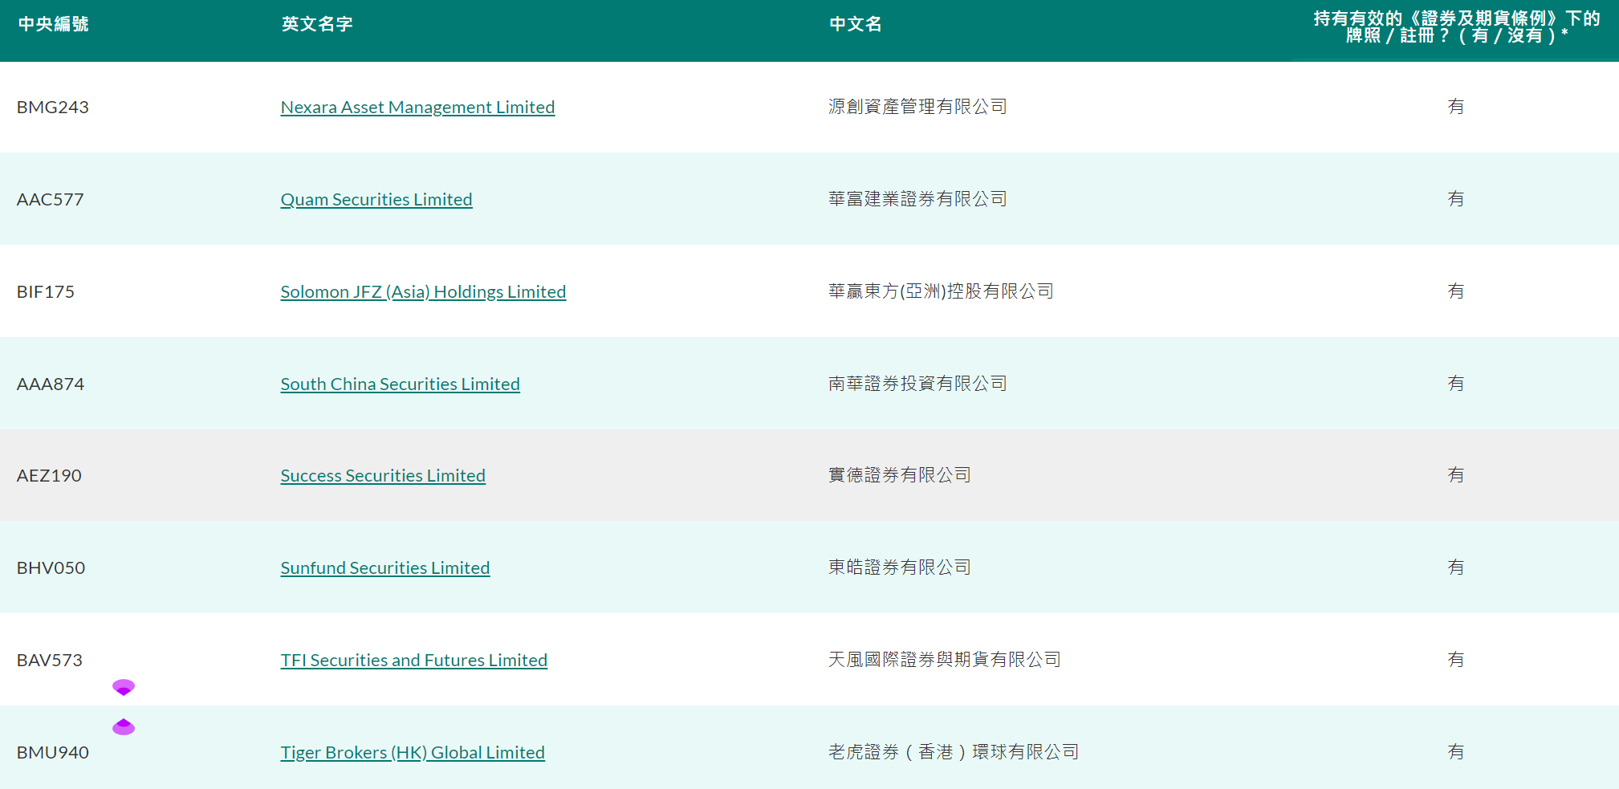This screenshot has height=789, width=1619.
Task: Select the central number BHV050
Action: pos(51,567)
